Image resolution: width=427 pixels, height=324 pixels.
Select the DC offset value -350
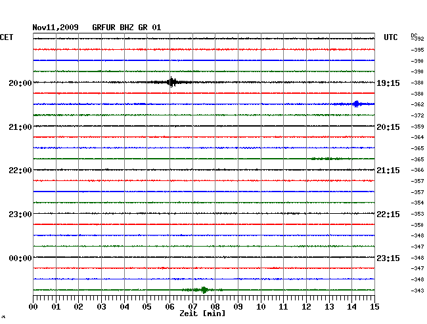417,225
